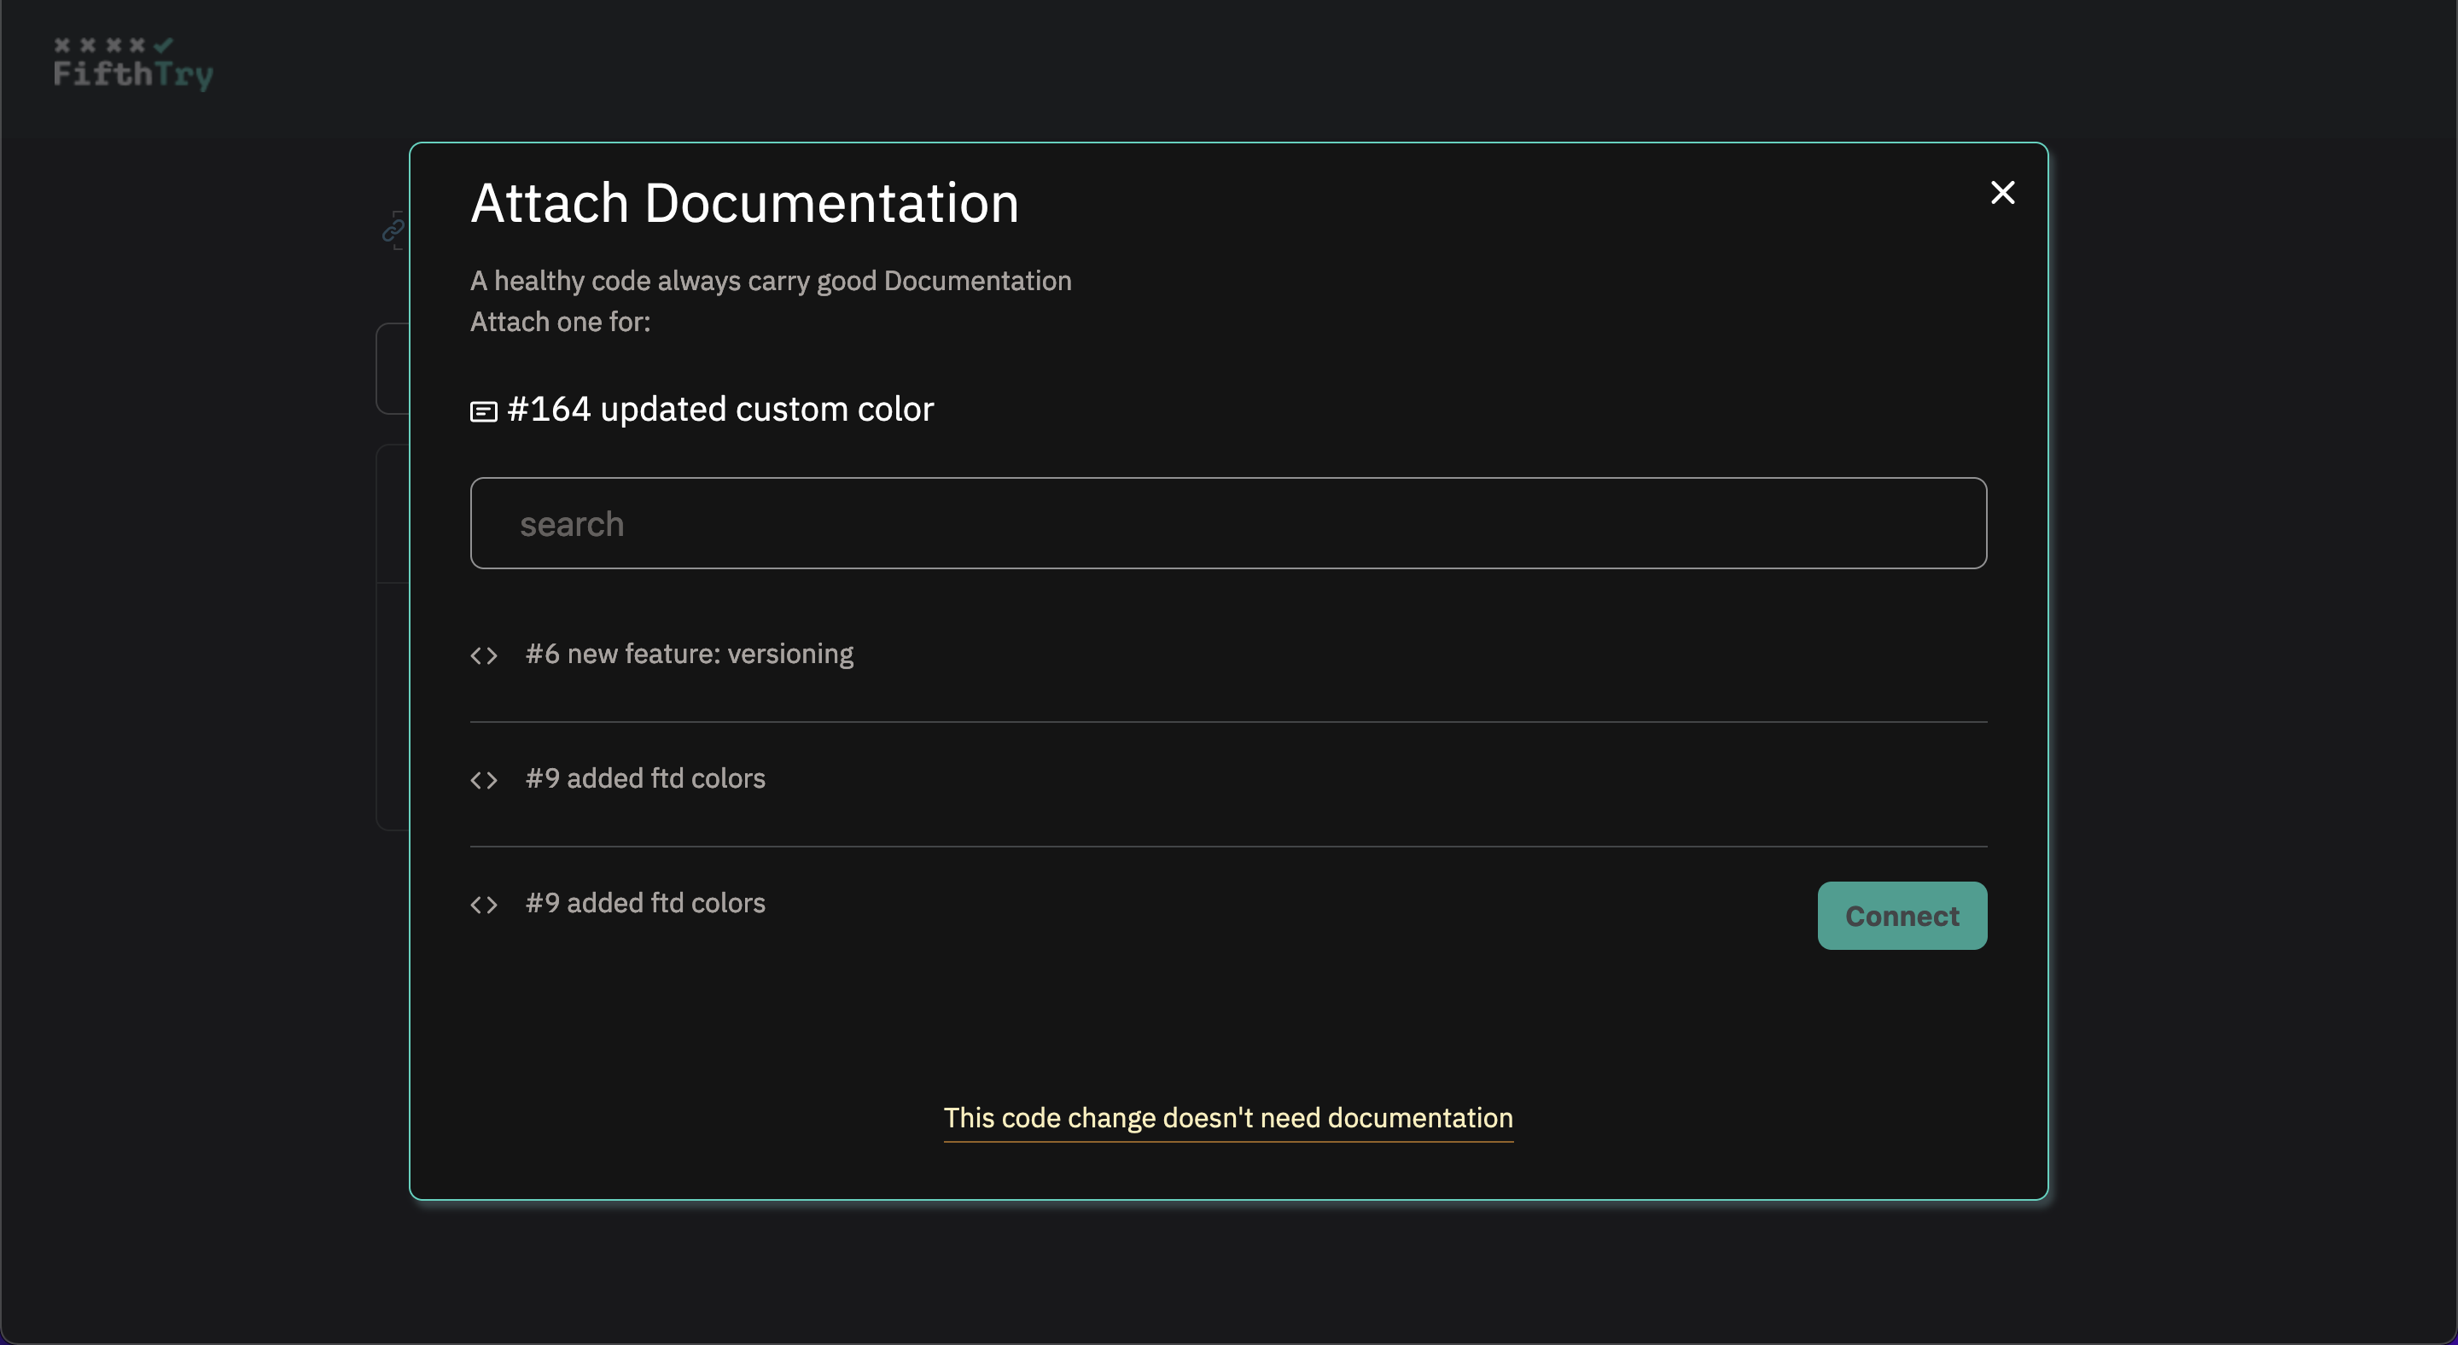
Task: Click code icon beside #6 versioning
Action: [x=484, y=655]
